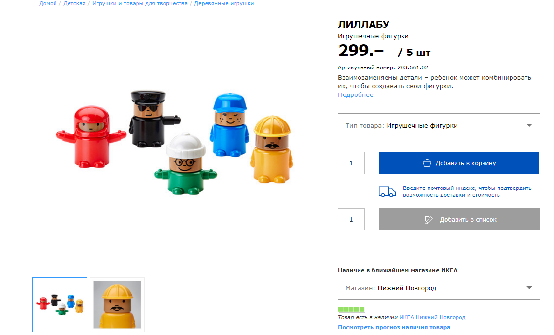Navigate to Деревянные игрушки breadcrumb
The image size is (554, 335).
click(224, 3)
